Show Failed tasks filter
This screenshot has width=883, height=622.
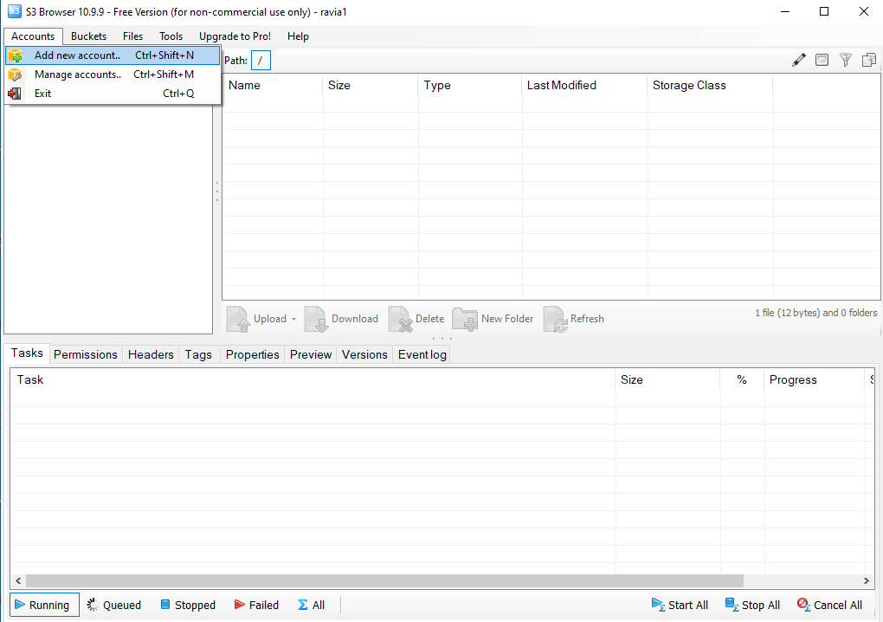pyautogui.click(x=256, y=605)
